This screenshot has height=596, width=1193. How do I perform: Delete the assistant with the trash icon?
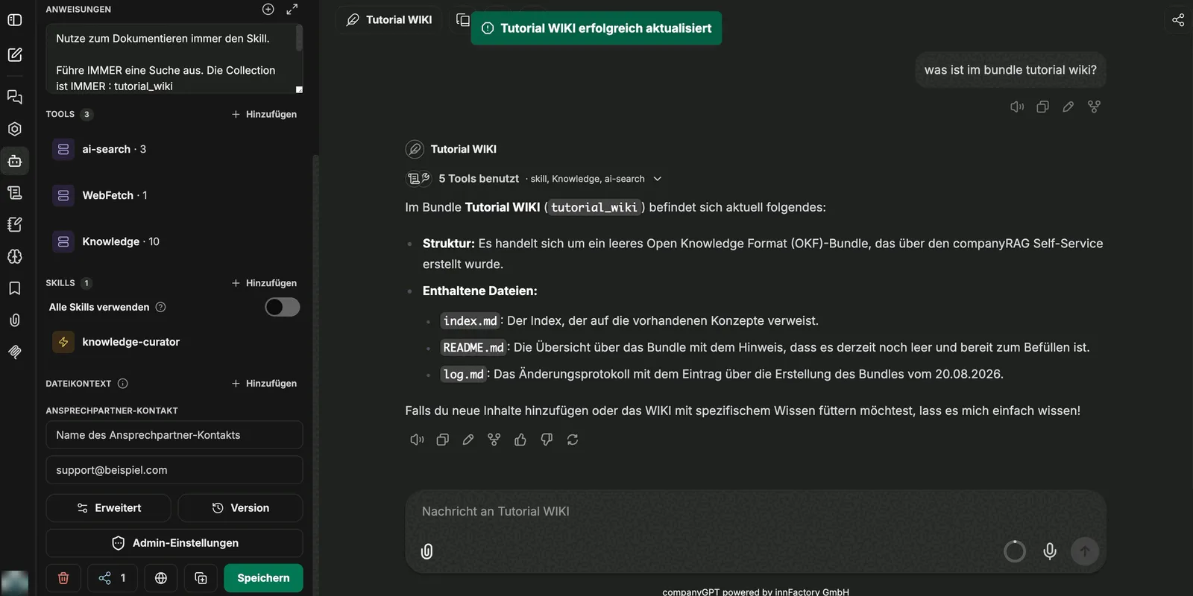(x=63, y=578)
